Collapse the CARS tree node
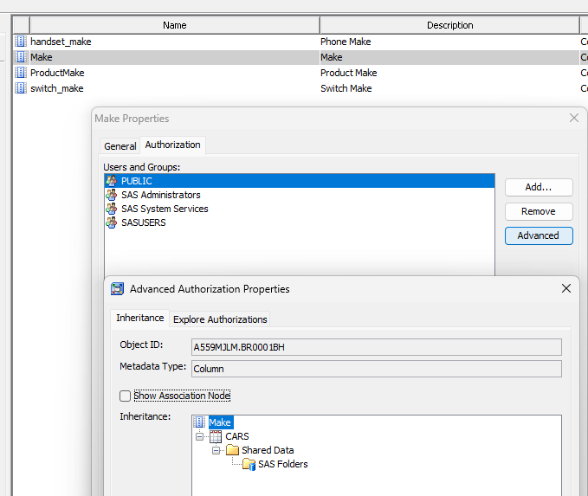The width and height of the screenshot is (588, 496). tap(200, 436)
